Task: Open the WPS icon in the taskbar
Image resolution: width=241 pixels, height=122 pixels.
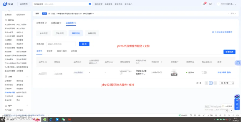Action: click(x=69, y=119)
